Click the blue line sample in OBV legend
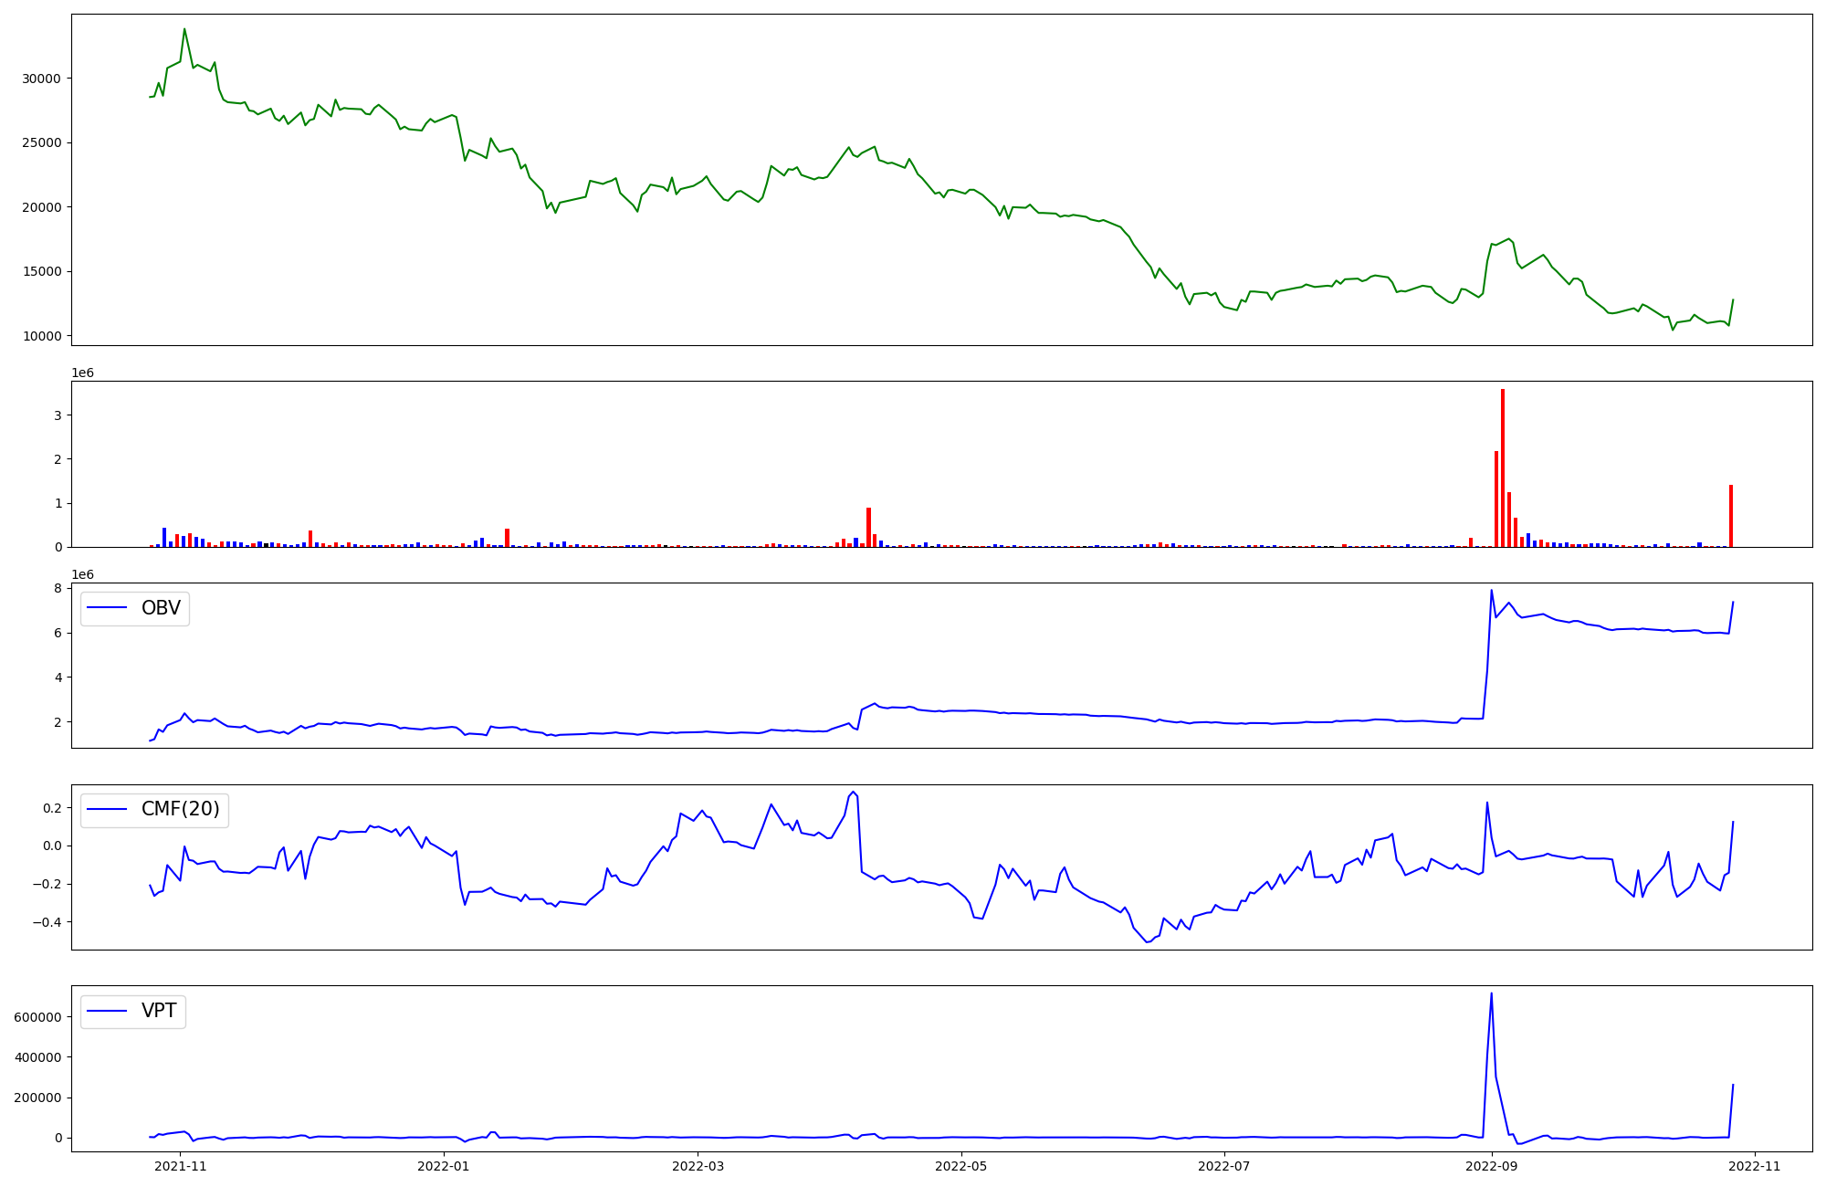The image size is (1826, 1187). [x=108, y=608]
